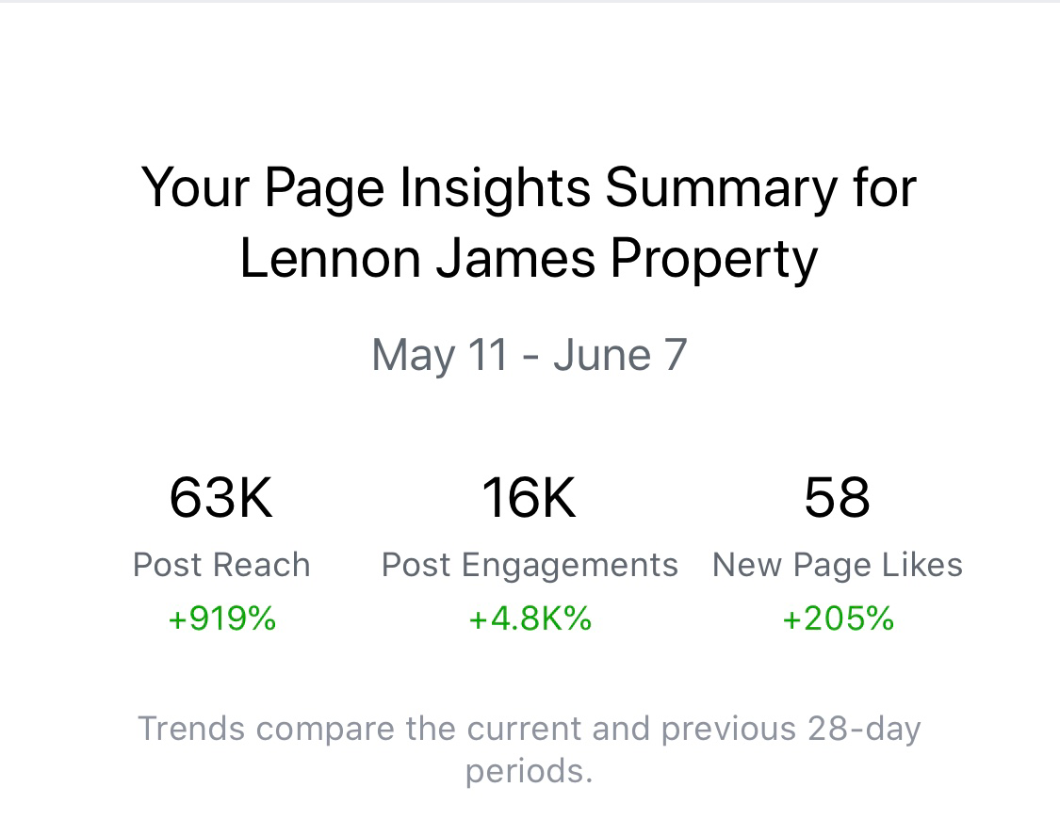Screen dimensions: 1060x819
Task: Open the Post Reach label
Action: 221,565
